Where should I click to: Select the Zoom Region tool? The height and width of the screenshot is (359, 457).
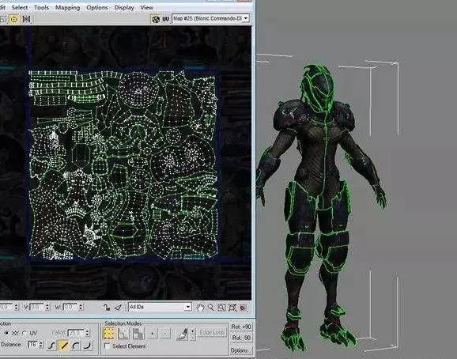tap(221, 307)
